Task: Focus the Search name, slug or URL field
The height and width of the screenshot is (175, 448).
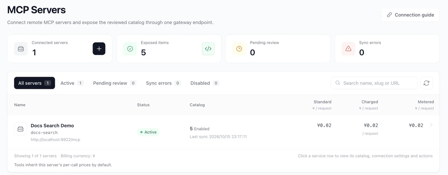Action: [374, 83]
